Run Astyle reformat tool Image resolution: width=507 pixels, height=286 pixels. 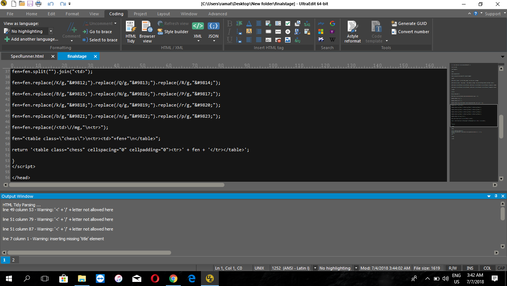pos(353,32)
